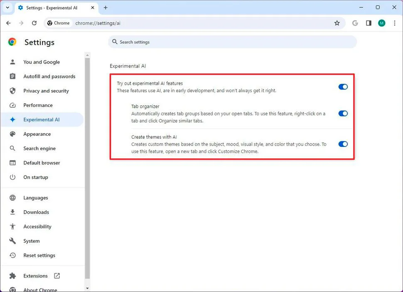Click the Privacy and security shield icon
Image resolution: width=403 pixels, height=292 pixels.
tap(12, 90)
